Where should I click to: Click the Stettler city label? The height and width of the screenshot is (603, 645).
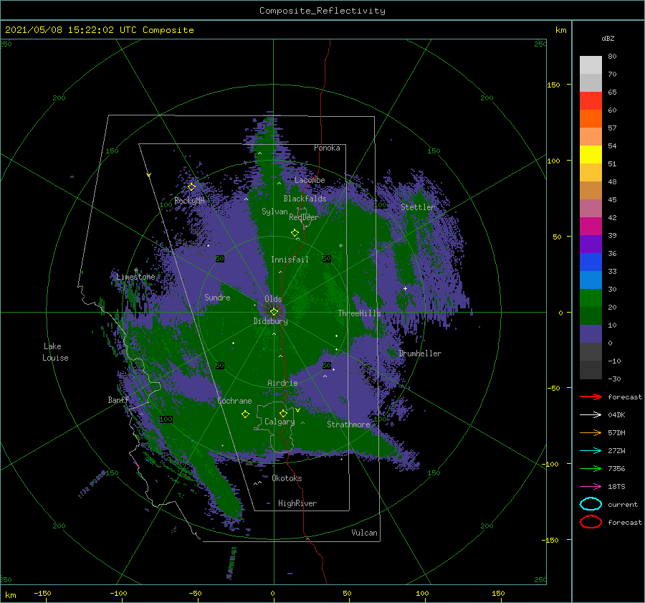418,207
